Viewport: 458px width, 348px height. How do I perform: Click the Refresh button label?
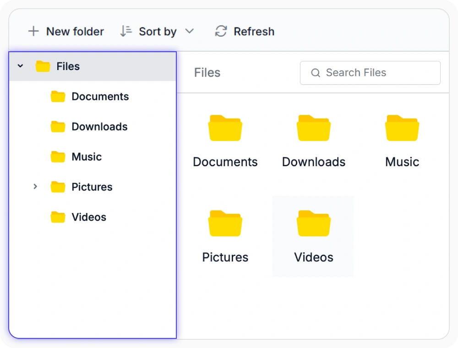tap(254, 32)
